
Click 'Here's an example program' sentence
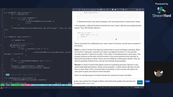(103, 75)
